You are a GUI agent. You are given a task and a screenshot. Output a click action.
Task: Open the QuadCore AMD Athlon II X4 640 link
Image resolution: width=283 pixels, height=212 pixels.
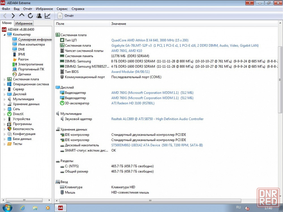coord(150,40)
